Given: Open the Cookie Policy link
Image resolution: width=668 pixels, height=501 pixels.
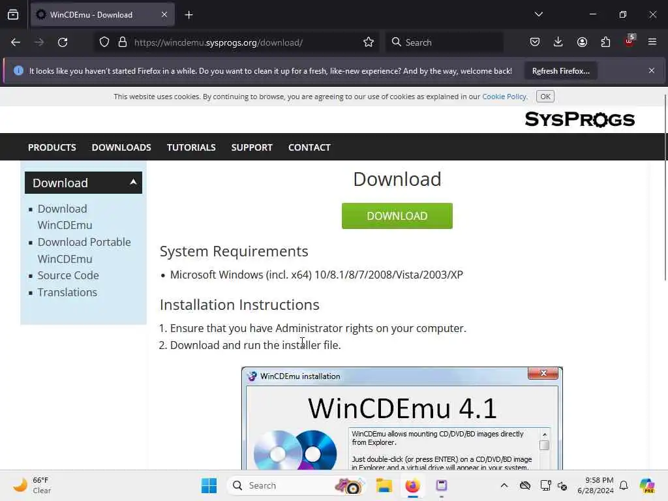Looking at the screenshot, I should point(504,97).
